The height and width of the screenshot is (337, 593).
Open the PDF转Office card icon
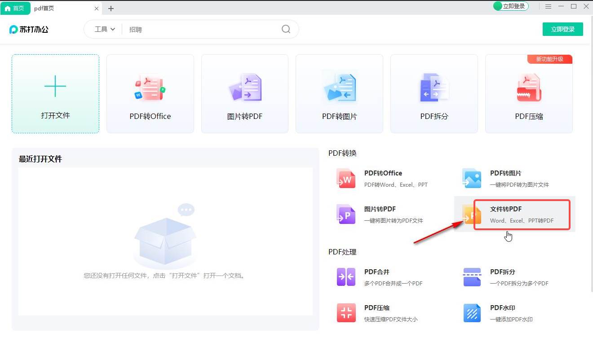click(x=150, y=88)
